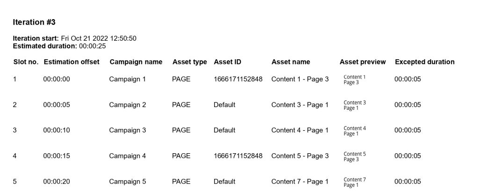
Task: Select the Content 7 Page 1 preview thumbnail
Action: [355, 182]
